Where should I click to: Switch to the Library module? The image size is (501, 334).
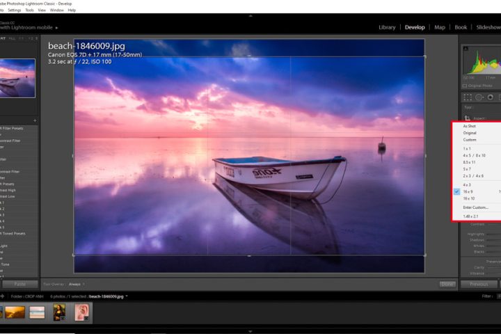tap(387, 28)
